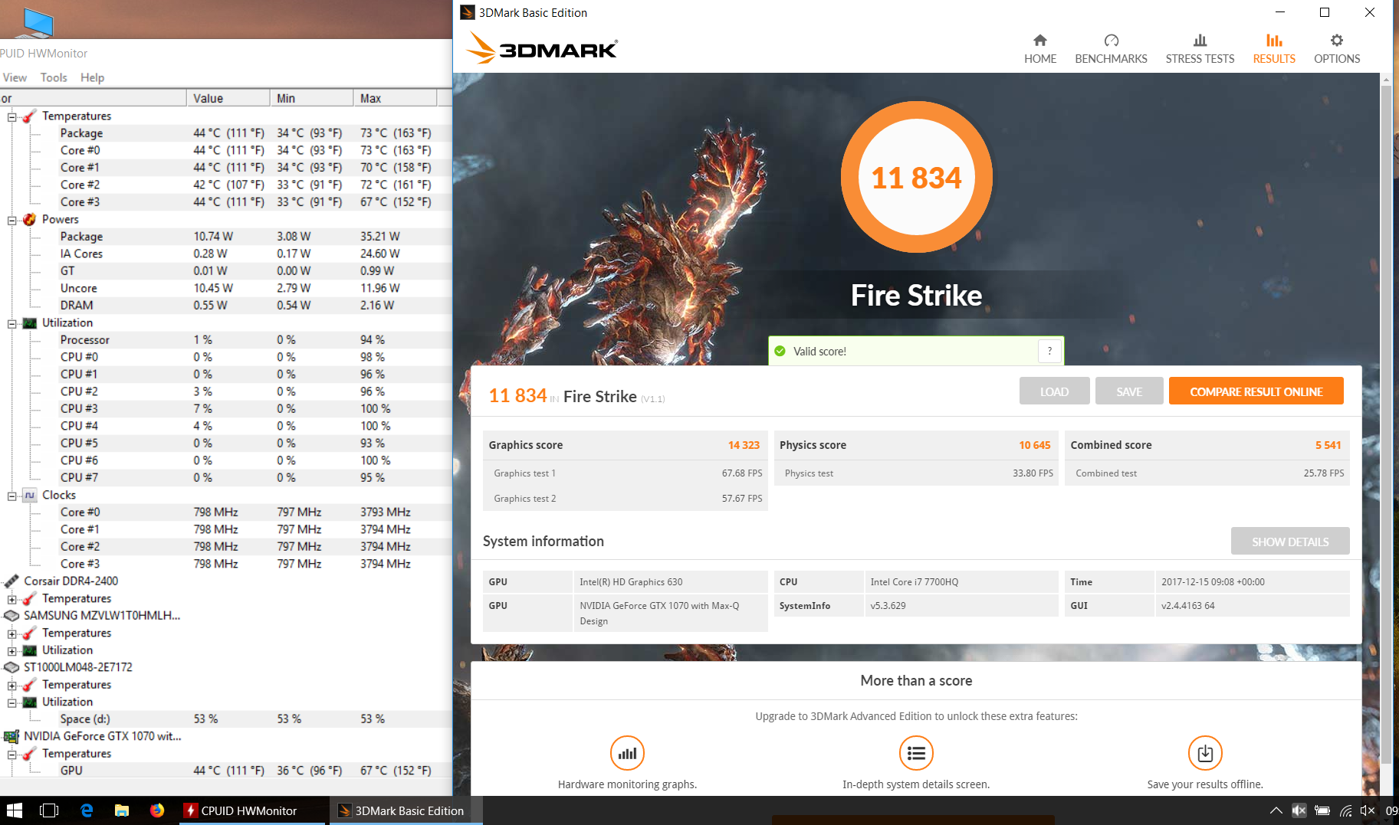
Task: Open the 3DMark Home icon
Action: click(x=1039, y=41)
